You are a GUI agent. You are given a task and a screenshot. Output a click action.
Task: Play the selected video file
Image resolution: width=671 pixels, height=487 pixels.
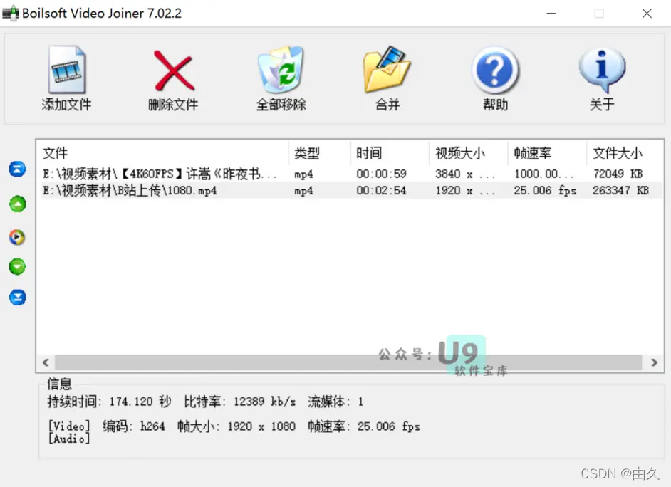17,237
